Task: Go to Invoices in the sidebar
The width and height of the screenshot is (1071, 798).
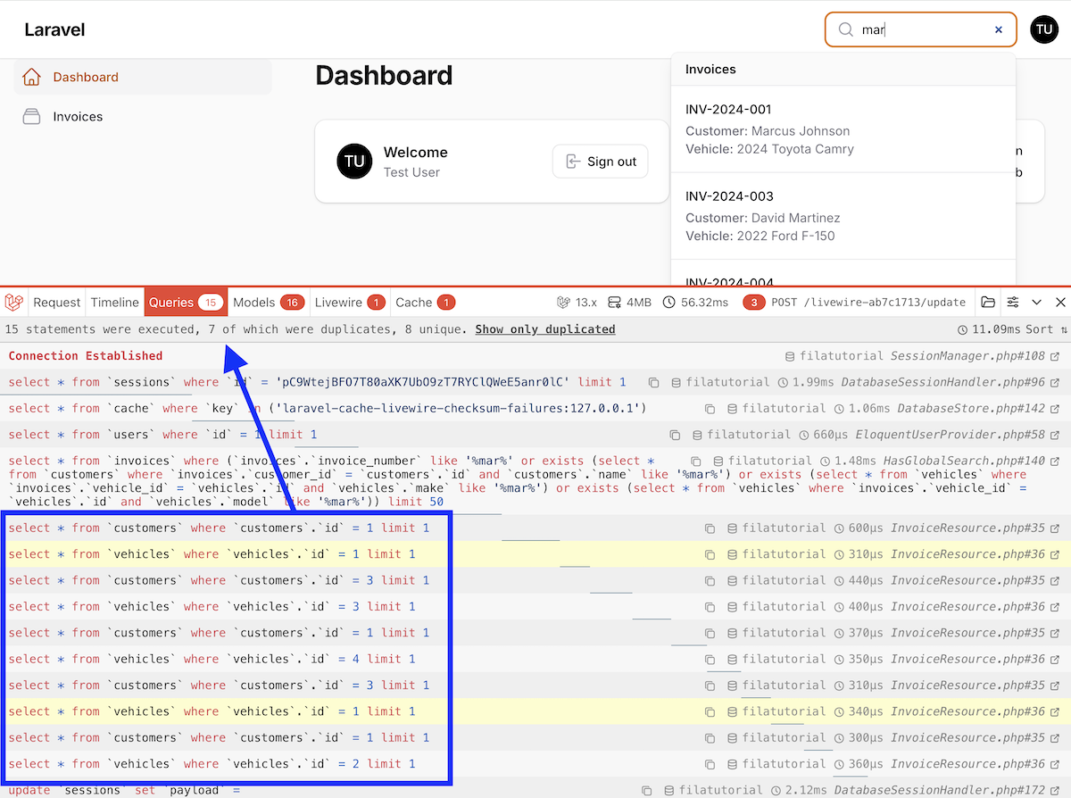Action: [78, 117]
